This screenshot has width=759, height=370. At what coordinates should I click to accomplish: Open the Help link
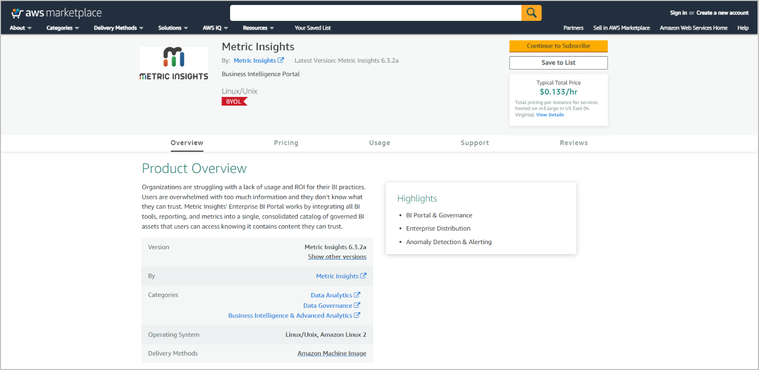click(743, 28)
